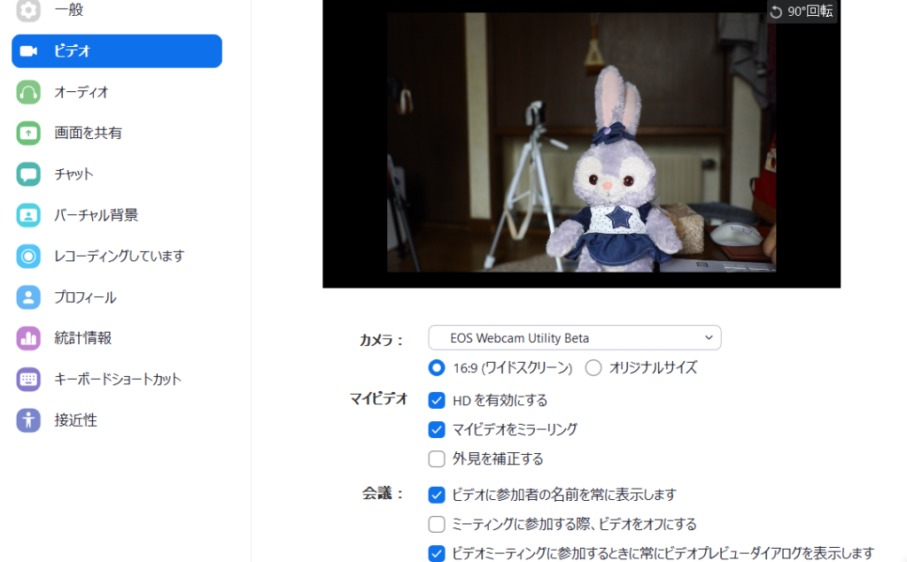Toggle ビデオに参加者の名前を常に表示します checkbox
This screenshot has width=907, height=562.
[437, 495]
